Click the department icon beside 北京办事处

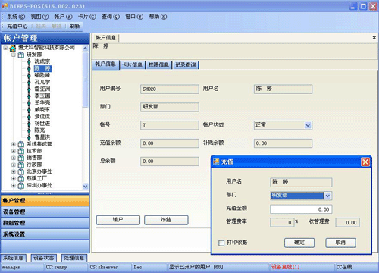coord(21,171)
